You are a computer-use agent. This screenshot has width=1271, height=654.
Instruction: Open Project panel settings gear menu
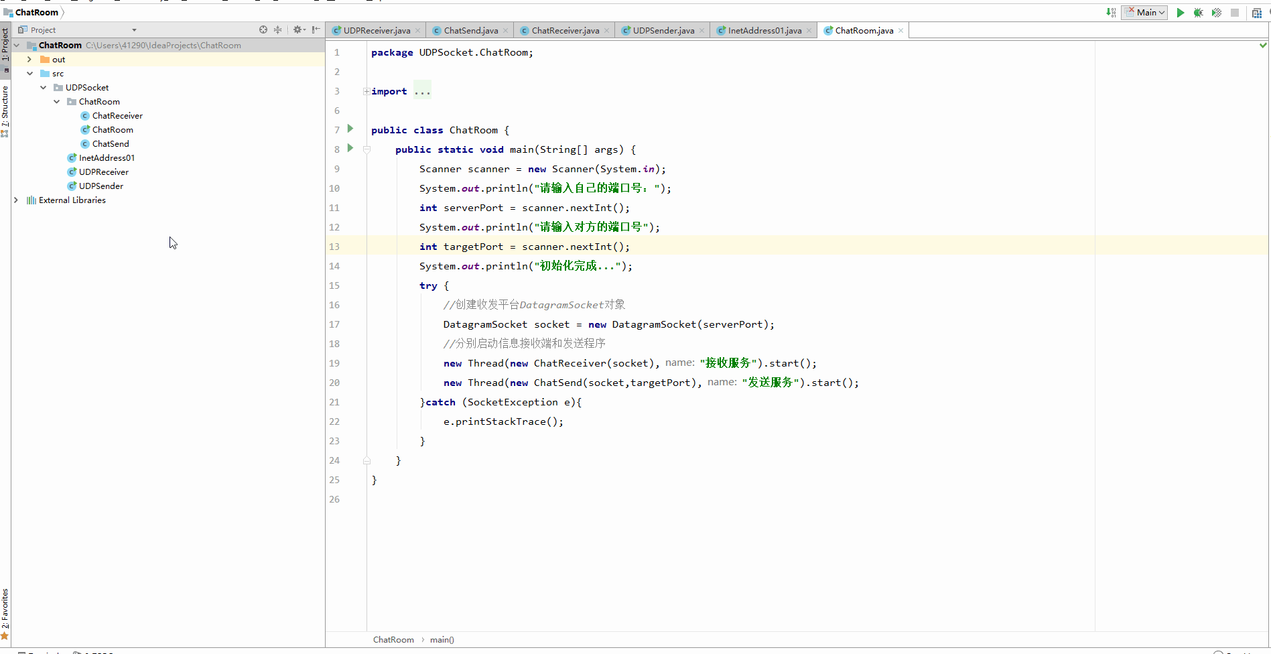[x=299, y=29]
